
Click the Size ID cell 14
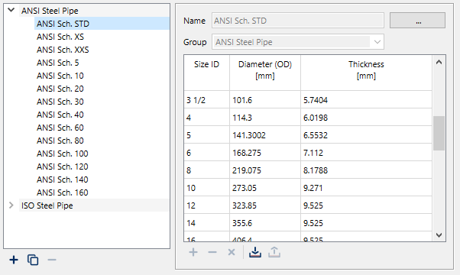pos(206,223)
